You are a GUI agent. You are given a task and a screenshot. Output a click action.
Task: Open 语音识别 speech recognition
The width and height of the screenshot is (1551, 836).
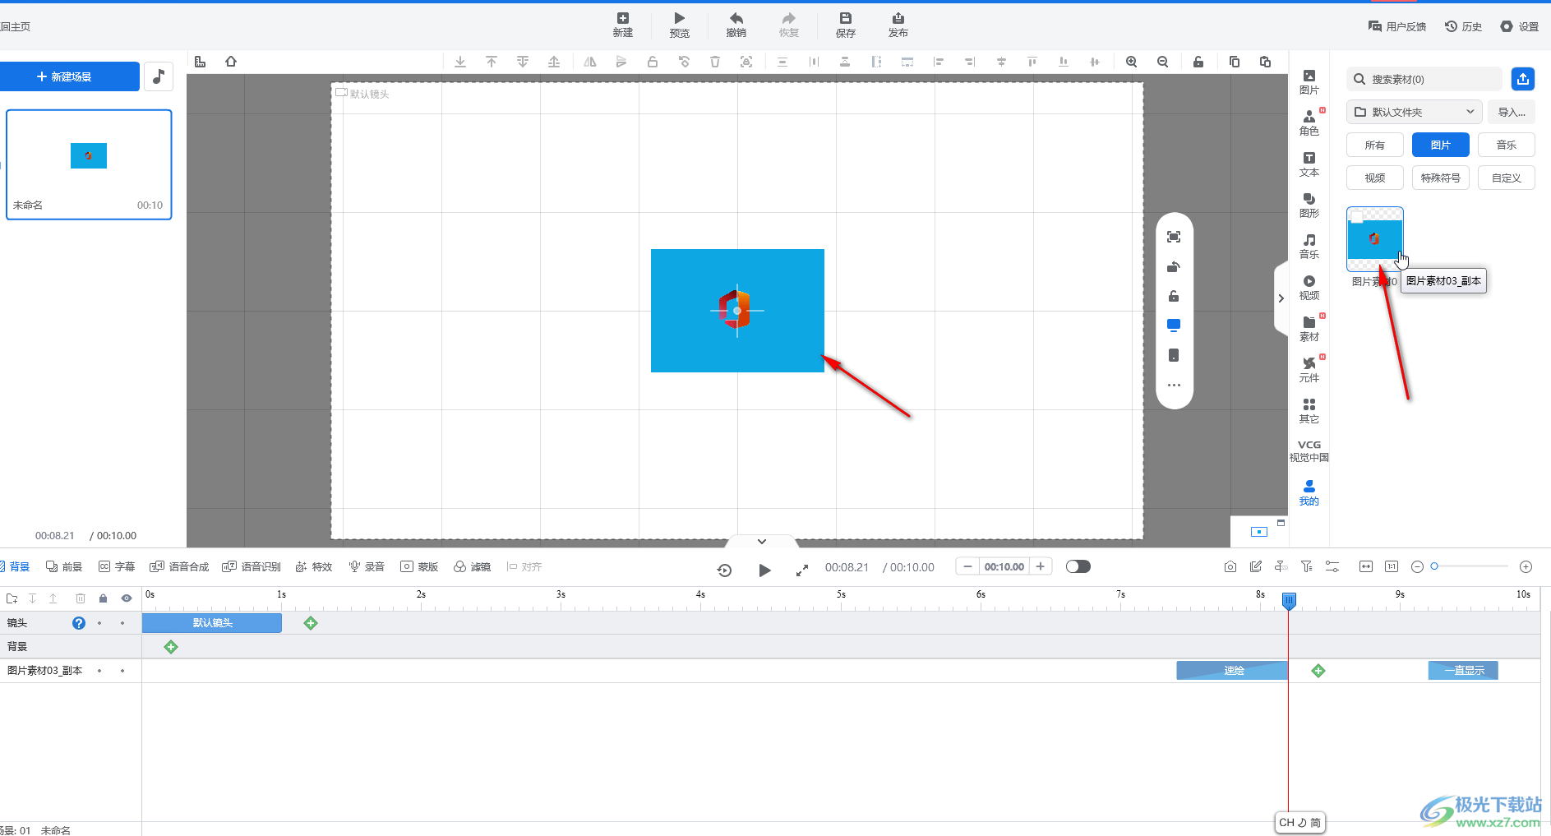pos(252,566)
